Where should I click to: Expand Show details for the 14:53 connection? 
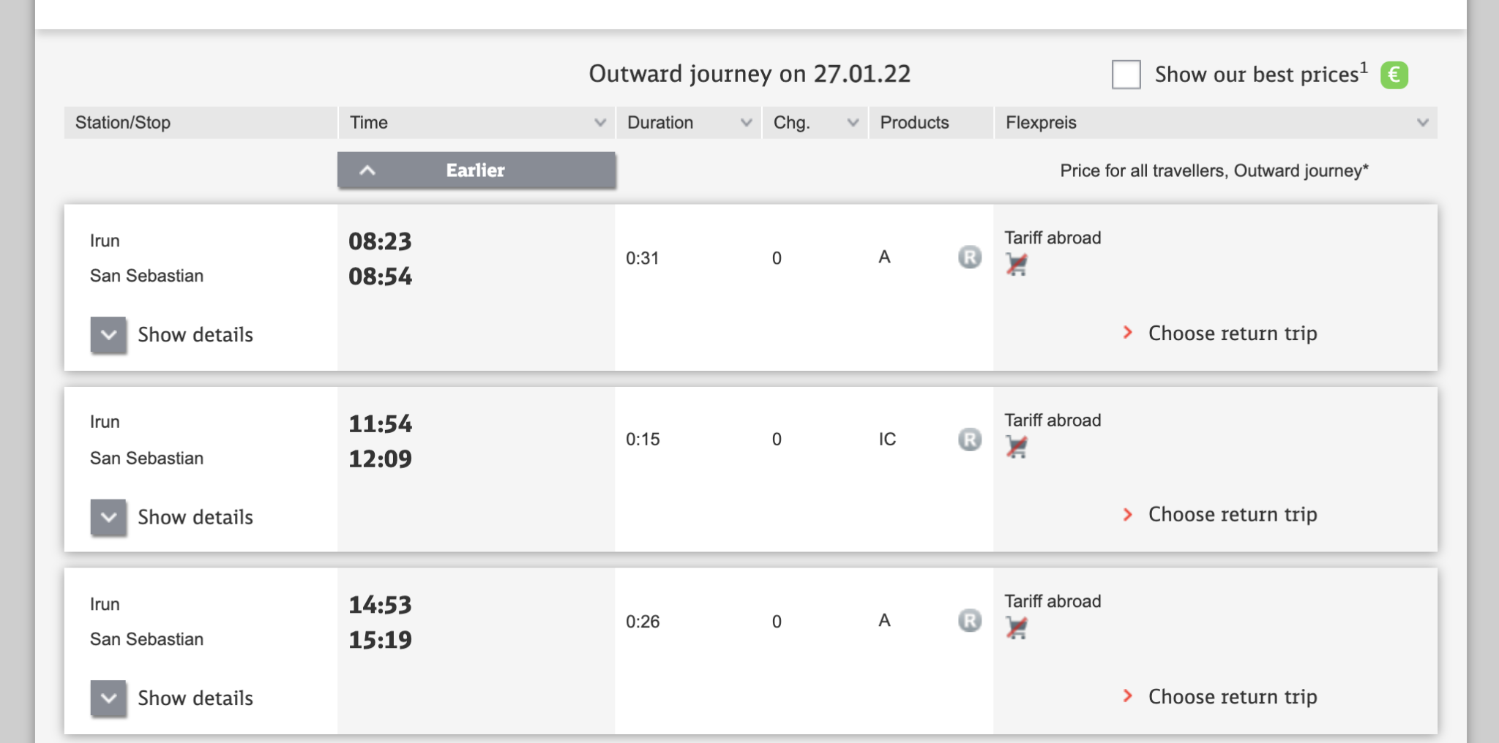coord(109,698)
